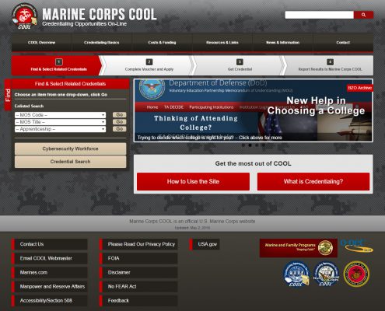The height and width of the screenshot is (311, 385).
Task: Open the Credential Search button
Action: (x=70, y=162)
